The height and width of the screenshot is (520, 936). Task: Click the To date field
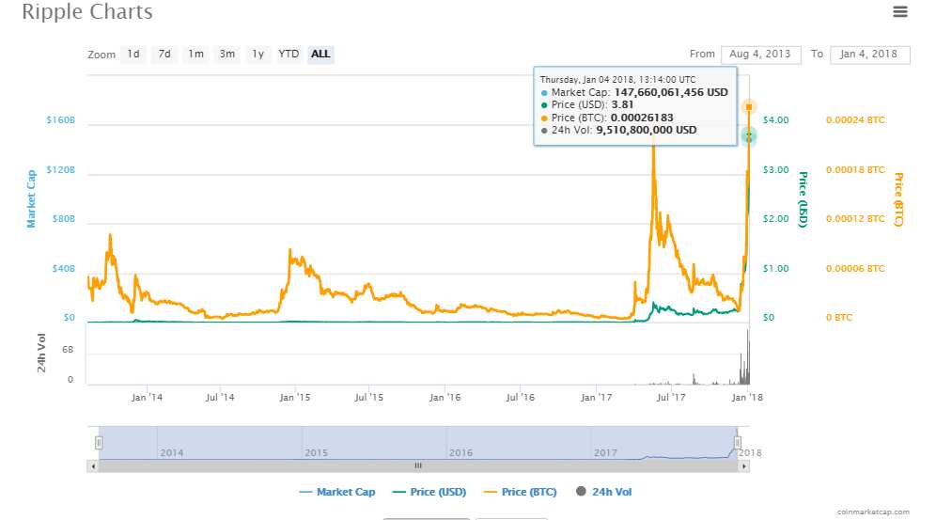[x=869, y=55]
